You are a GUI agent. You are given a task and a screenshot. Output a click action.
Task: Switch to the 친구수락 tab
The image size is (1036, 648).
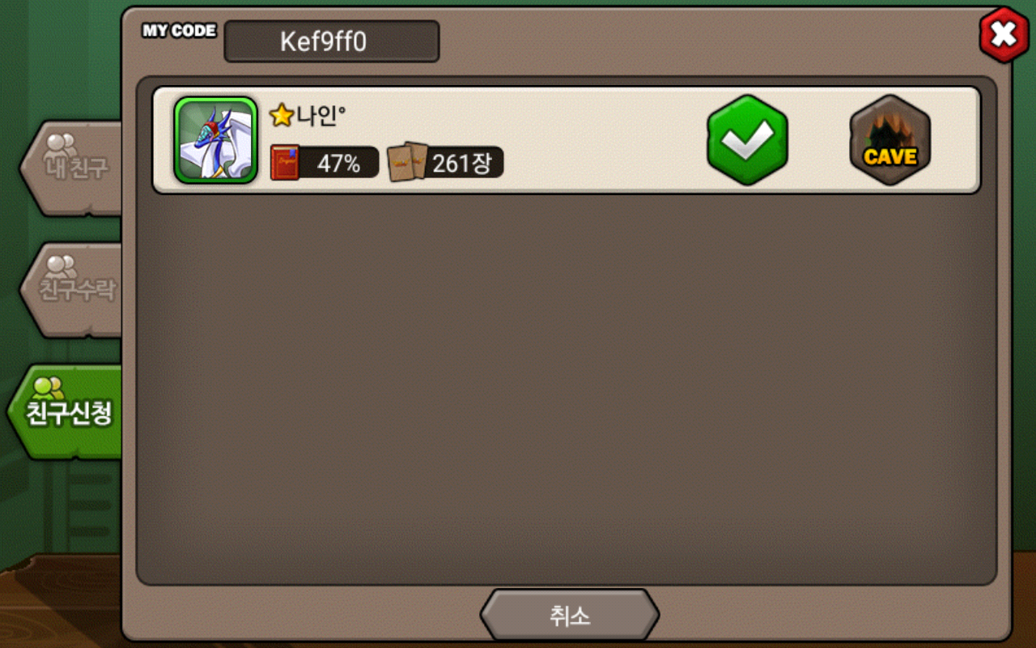pos(71,290)
